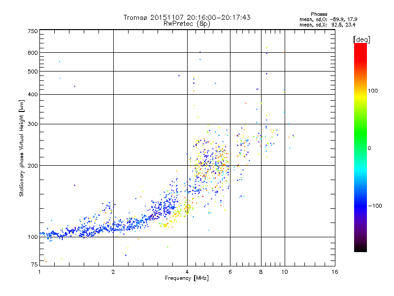This screenshot has height=296, width=394.
Task: Click the green middle band of the colorbar
Action: pos(361,133)
